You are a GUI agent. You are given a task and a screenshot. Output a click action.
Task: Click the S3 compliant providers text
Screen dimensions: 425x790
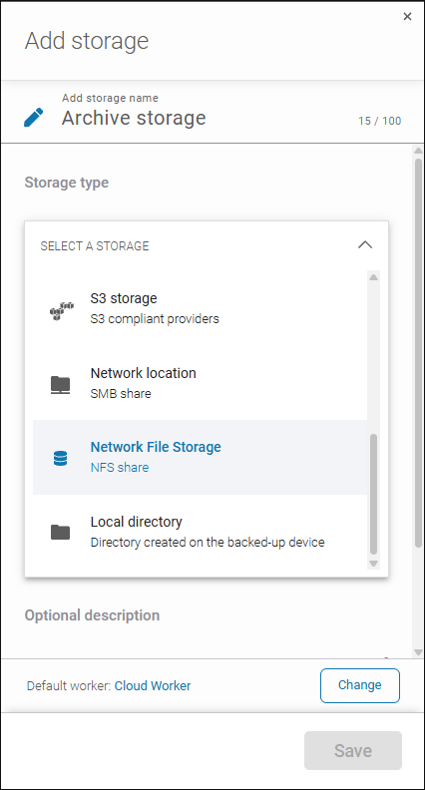(x=155, y=319)
